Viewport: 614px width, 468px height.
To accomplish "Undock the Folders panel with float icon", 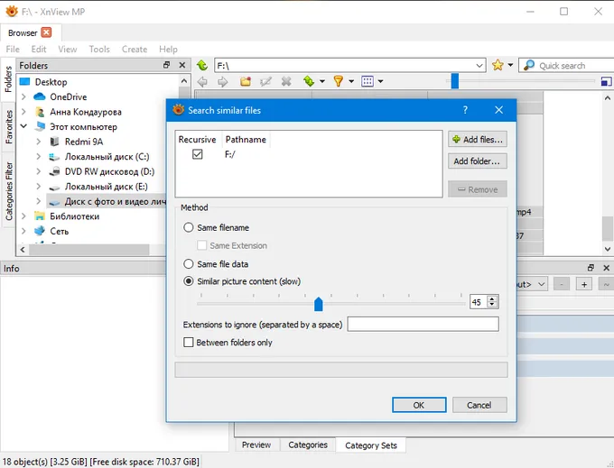I will (x=166, y=66).
